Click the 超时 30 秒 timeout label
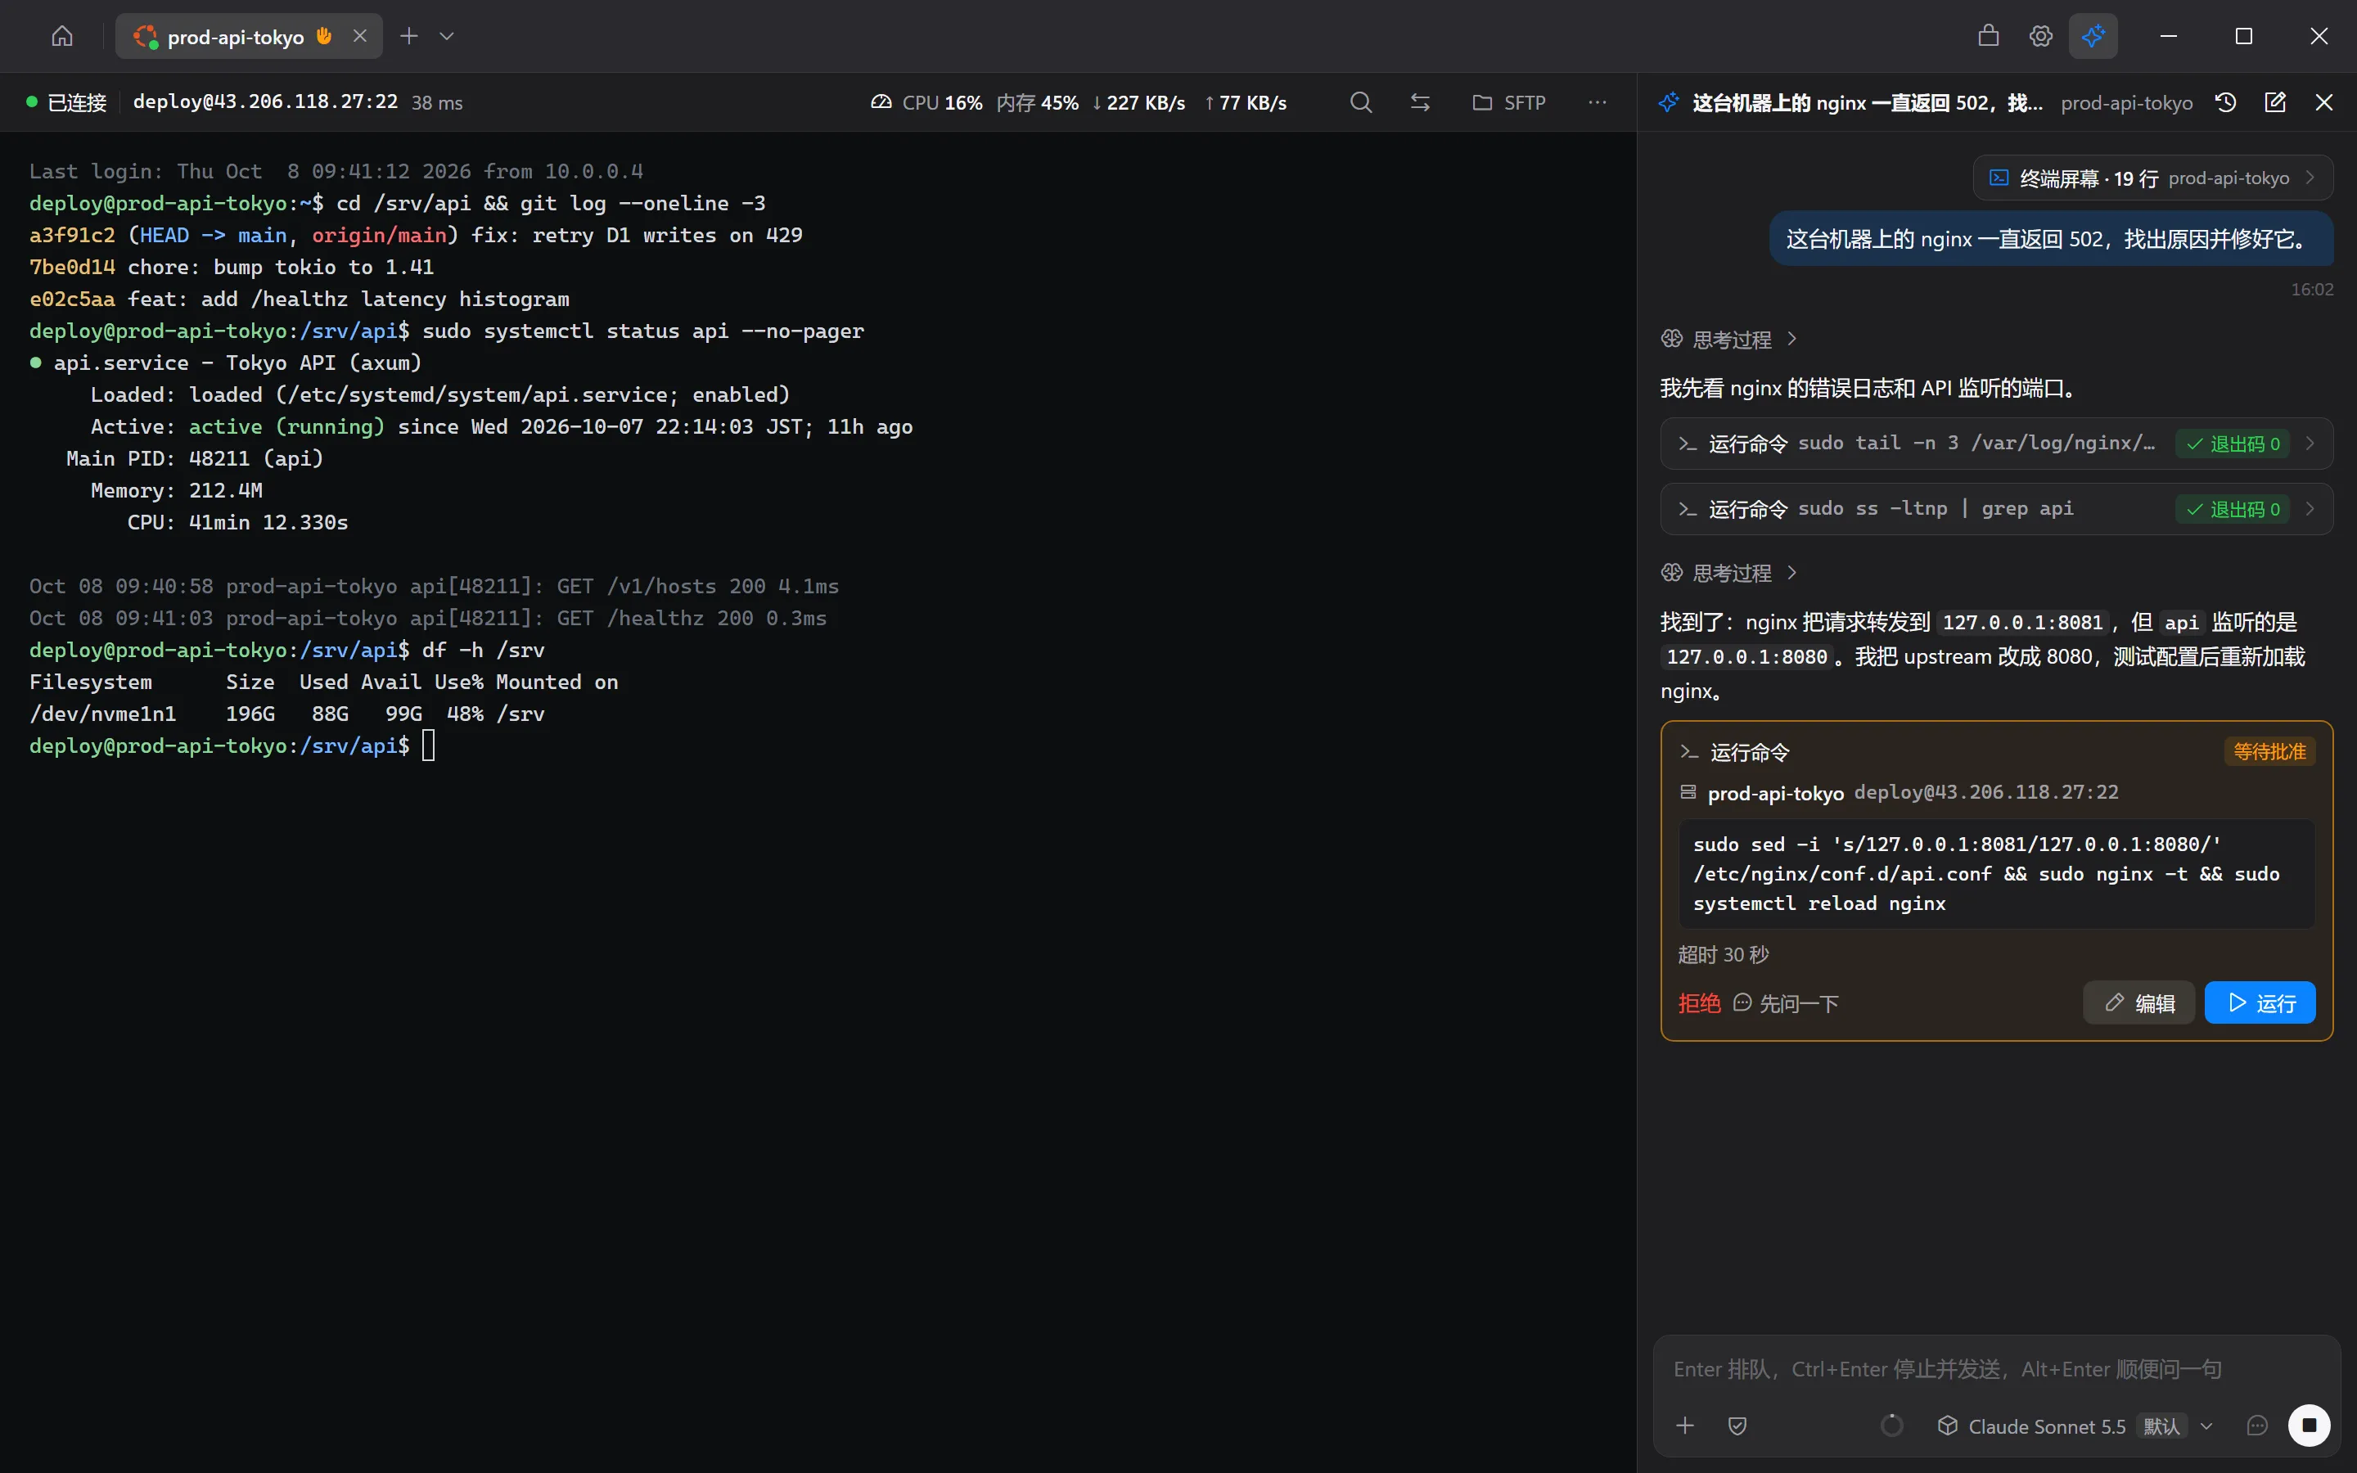This screenshot has height=1473, width=2357. [x=1723, y=955]
